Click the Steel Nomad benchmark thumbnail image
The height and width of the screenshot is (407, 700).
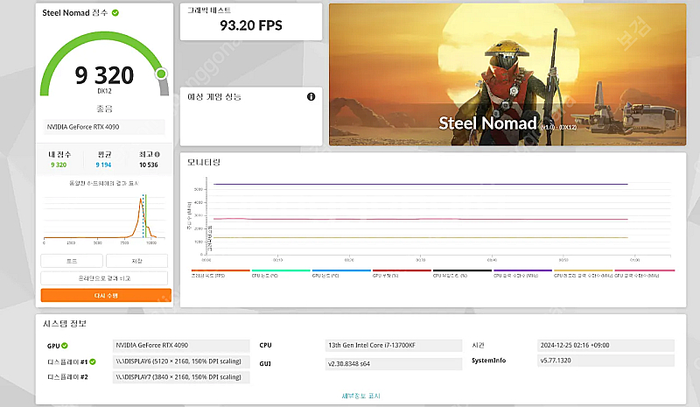click(x=507, y=74)
